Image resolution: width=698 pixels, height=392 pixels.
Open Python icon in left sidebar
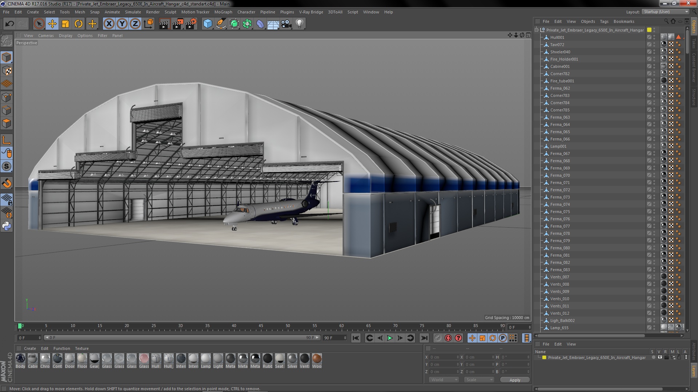point(7,226)
